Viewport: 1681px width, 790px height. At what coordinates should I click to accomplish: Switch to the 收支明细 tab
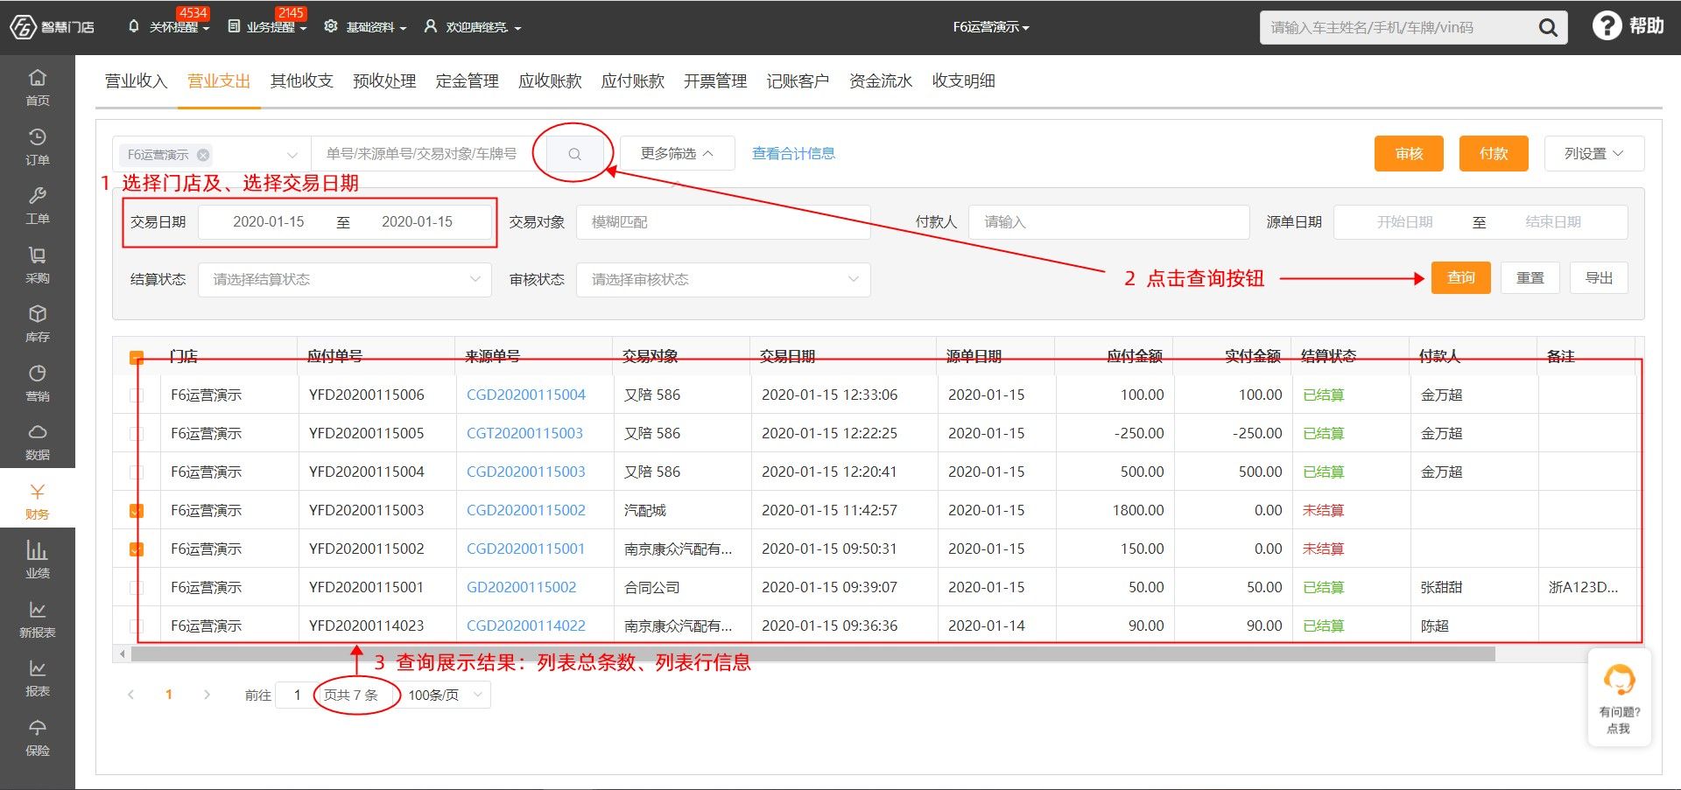[x=963, y=81]
